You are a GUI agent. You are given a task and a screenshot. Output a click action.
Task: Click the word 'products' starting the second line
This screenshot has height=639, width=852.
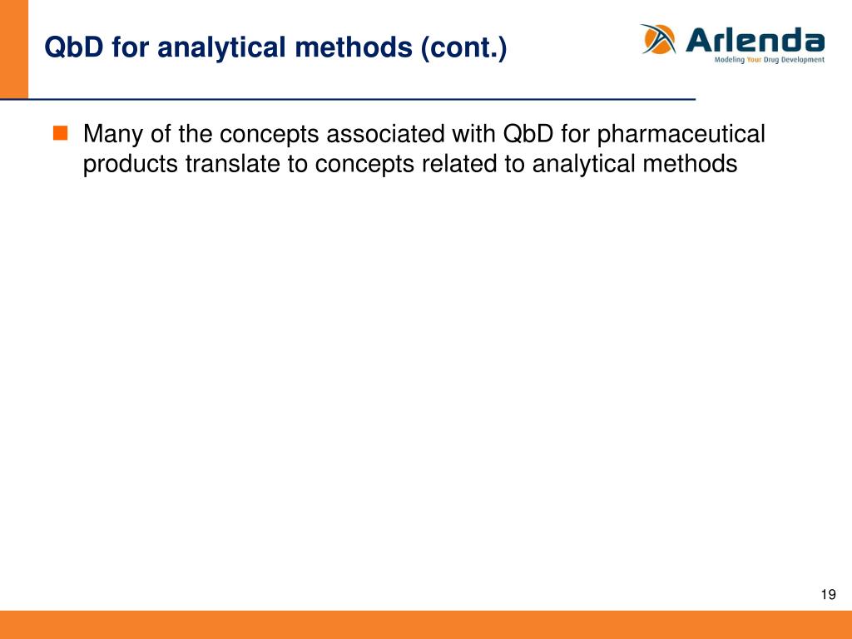pos(131,164)
